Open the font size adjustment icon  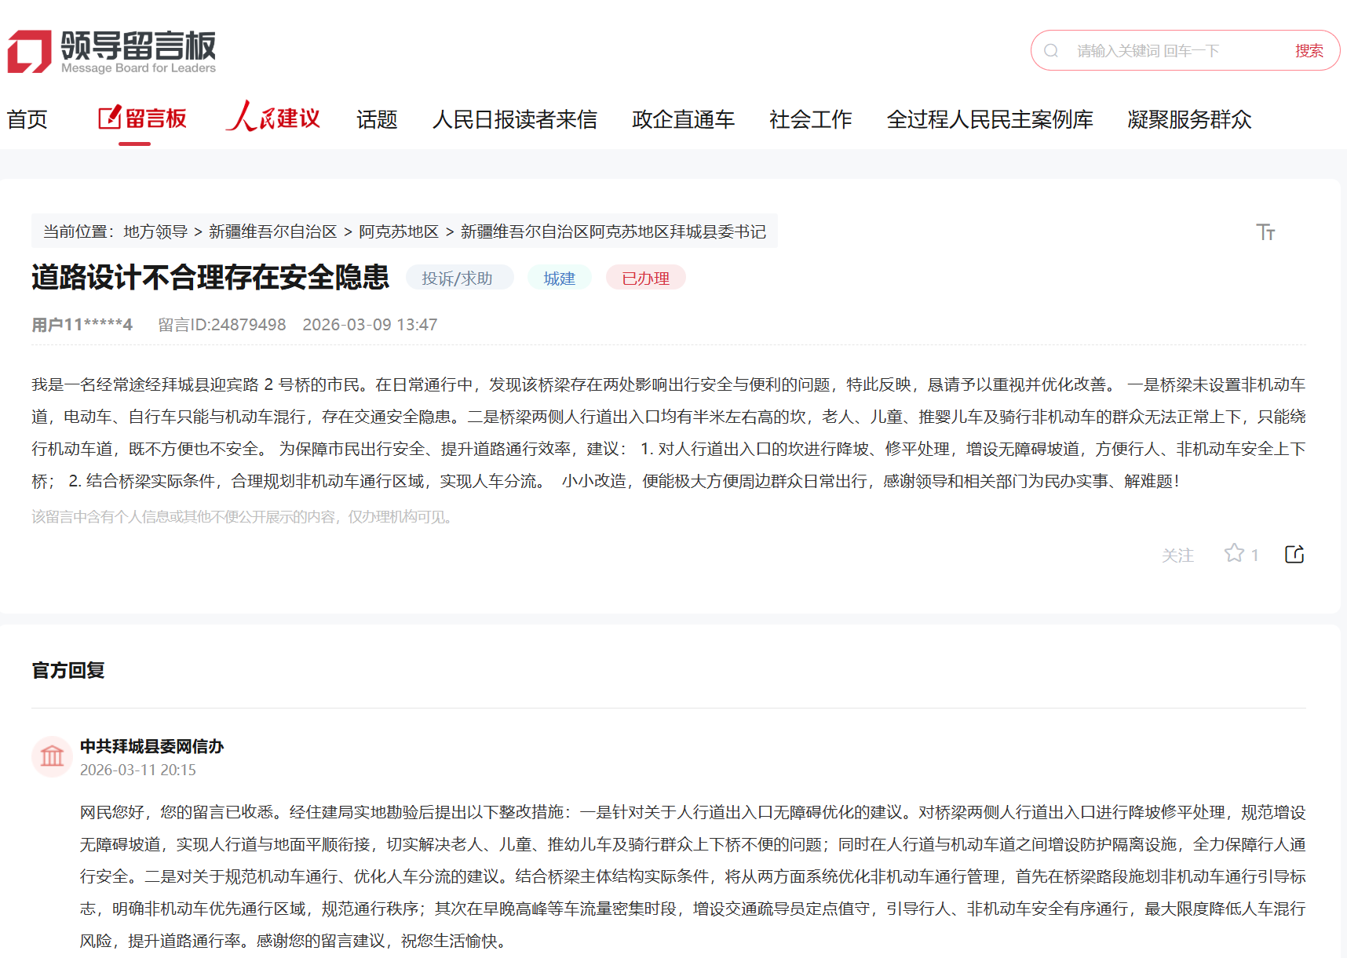(1265, 232)
